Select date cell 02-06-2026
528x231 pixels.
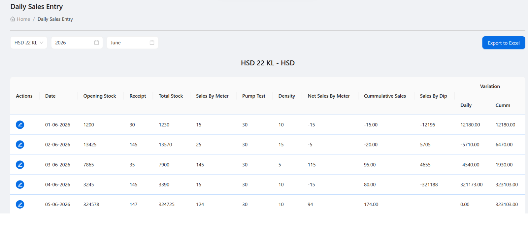(x=57, y=145)
